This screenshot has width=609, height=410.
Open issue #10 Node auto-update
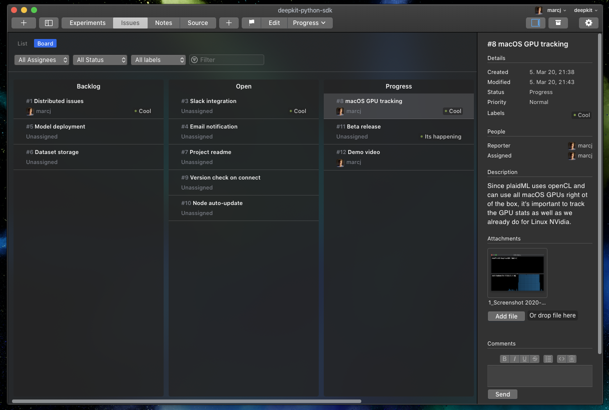244,208
